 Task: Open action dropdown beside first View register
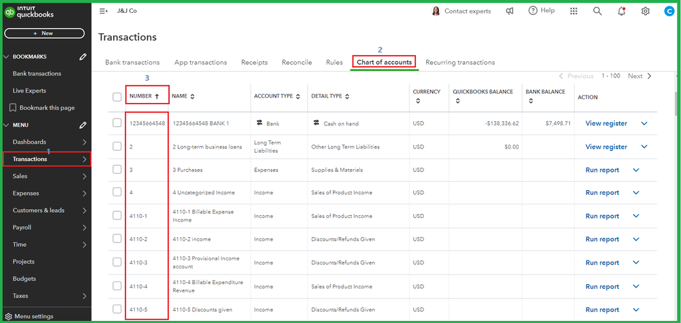coord(644,123)
